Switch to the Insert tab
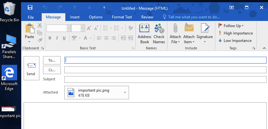This screenshot has height=129, width=268. [x=75, y=17]
